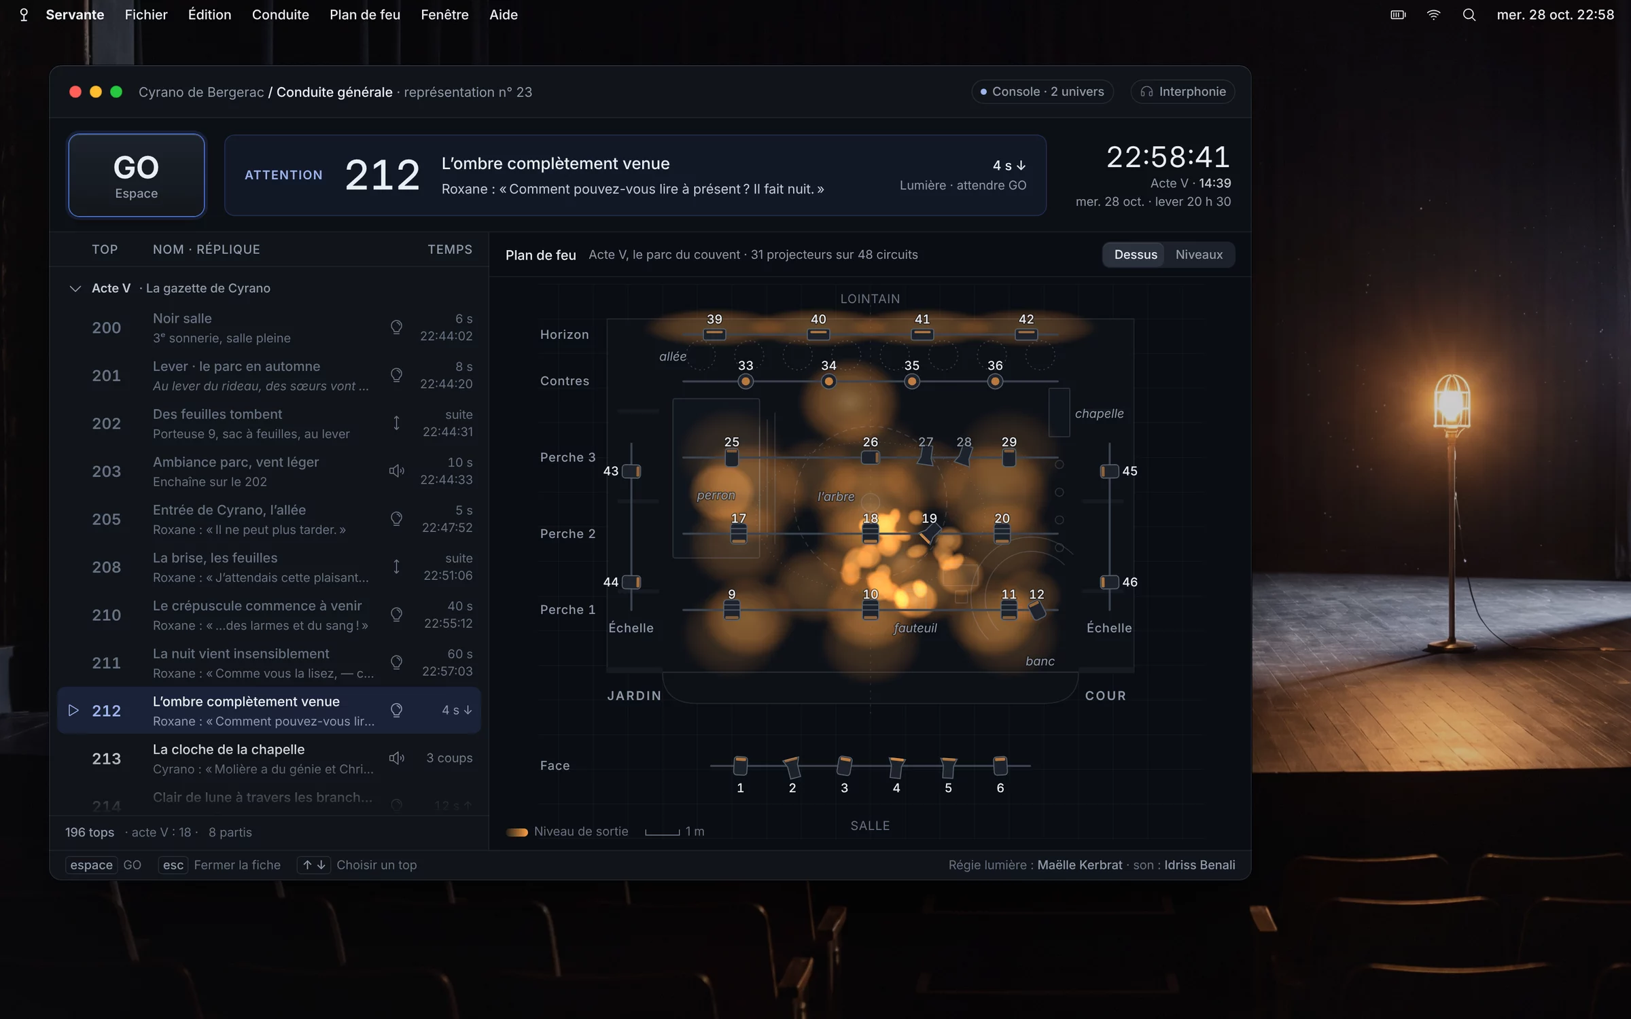Click the fly-bar arrow icon on cue 208
Image resolution: width=1631 pixels, height=1019 pixels.
click(396, 567)
